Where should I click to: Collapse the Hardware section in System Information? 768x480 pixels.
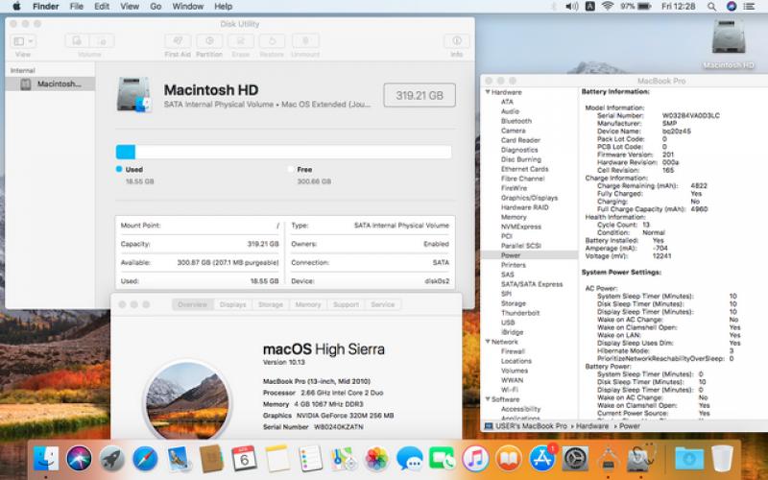(x=488, y=92)
